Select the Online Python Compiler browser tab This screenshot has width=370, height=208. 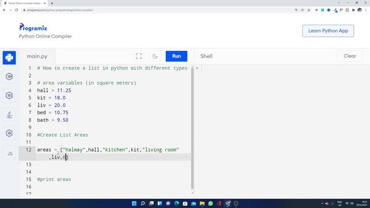click(x=25, y=3)
